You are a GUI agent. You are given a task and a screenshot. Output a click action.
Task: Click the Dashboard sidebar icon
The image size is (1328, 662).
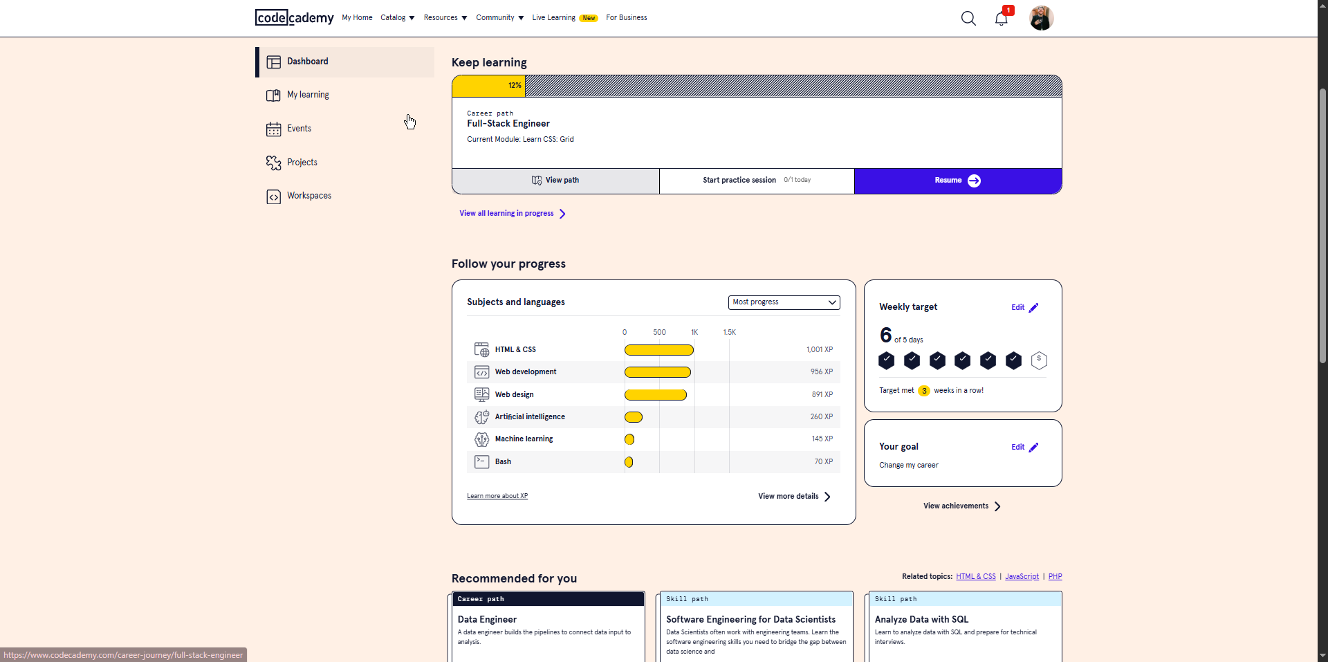tap(273, 62)
